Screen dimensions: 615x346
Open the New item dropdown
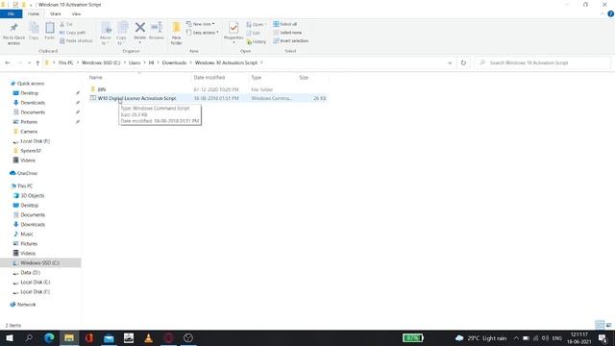coord(200,24)
